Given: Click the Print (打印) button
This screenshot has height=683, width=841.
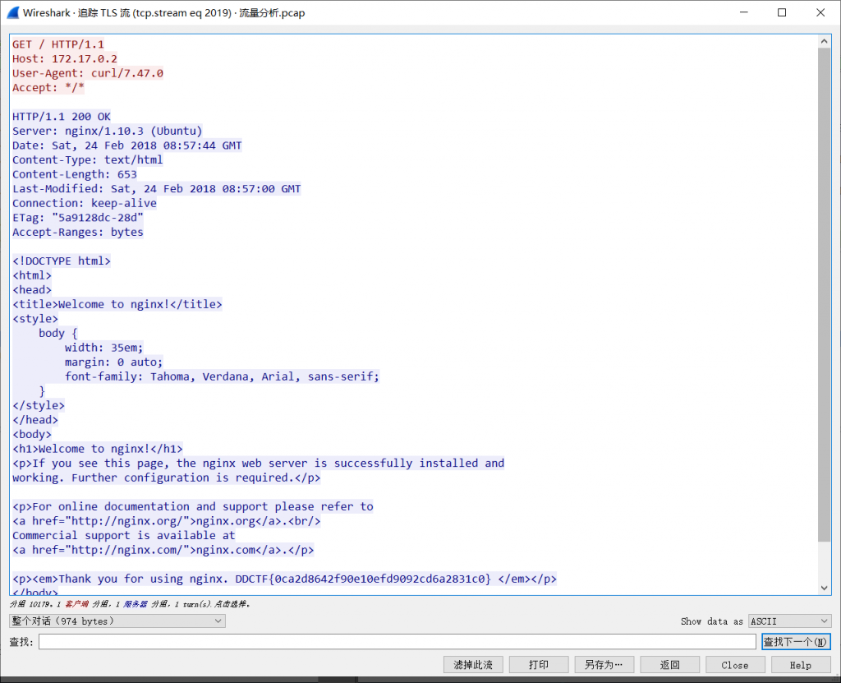Looking at the screenshot, I should [x=539, y=665].
